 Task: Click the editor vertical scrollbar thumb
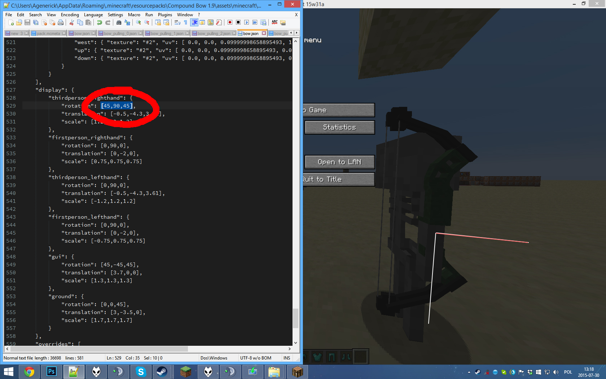point(296,318)
